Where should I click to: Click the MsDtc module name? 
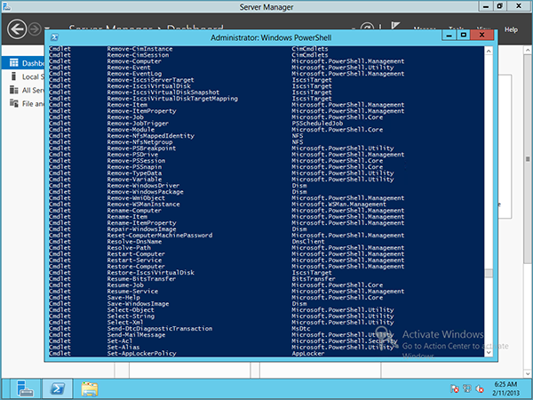[x=301, y=329]
